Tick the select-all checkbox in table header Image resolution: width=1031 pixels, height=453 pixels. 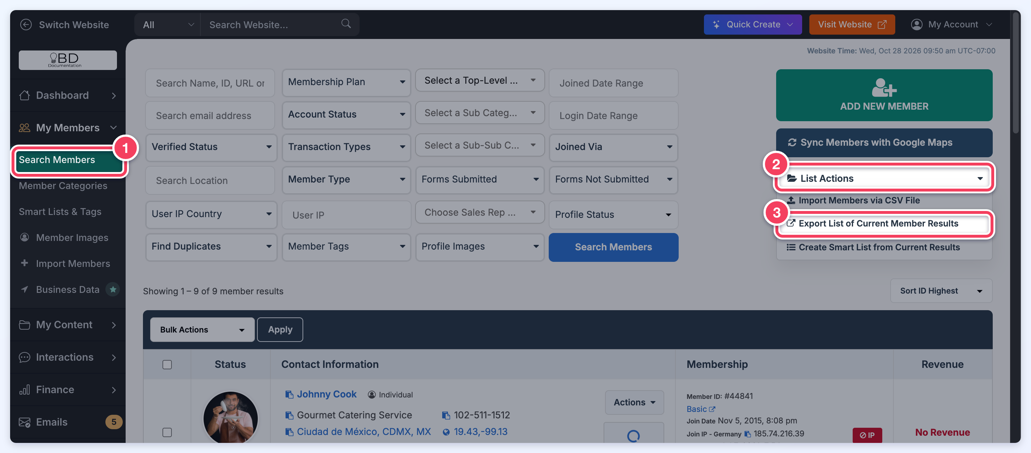(x=167, y=365)
